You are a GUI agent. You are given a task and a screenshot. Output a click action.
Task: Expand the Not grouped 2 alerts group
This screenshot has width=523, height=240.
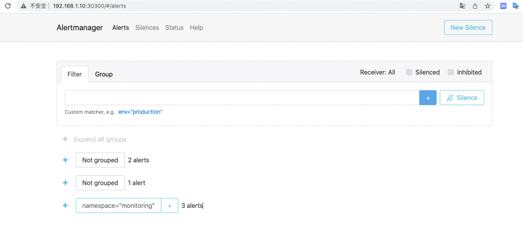(65, 160)
